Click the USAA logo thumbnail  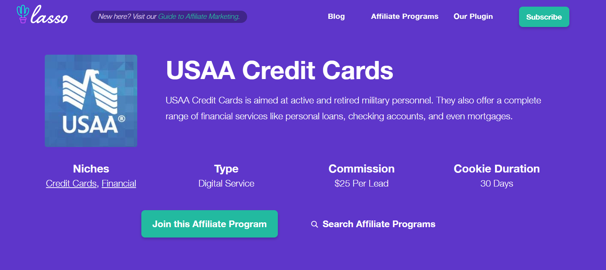91,101
